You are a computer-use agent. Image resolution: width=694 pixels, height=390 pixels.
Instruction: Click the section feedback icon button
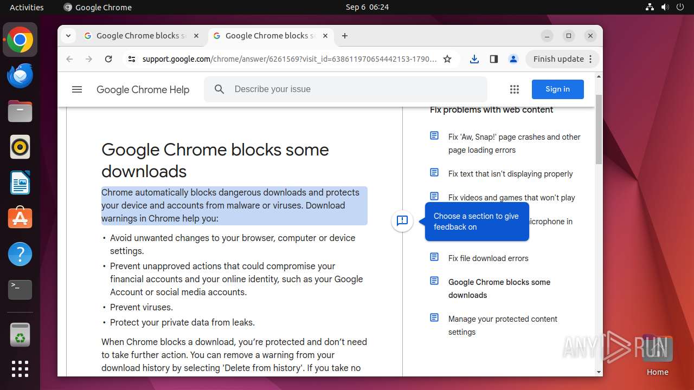point(402,220)
